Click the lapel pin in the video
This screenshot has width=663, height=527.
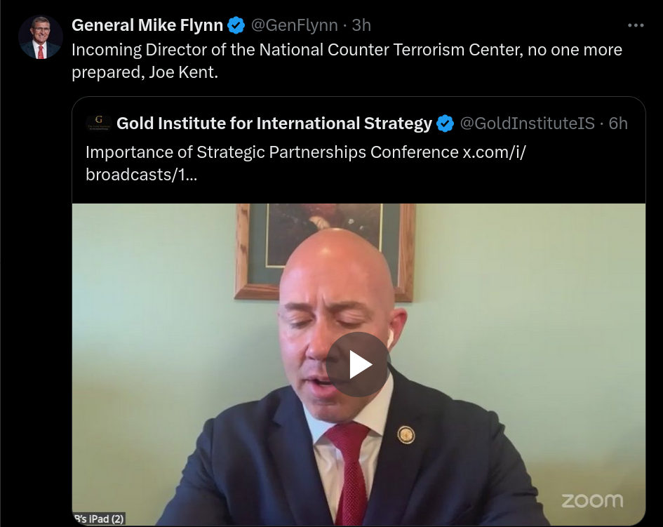406,435
